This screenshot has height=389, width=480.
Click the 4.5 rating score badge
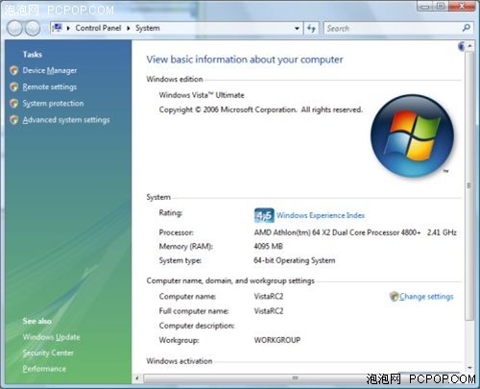tap(264, 215)
